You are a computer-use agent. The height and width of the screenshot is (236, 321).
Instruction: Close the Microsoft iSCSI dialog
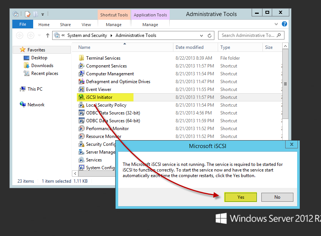(x=292, y=144)
